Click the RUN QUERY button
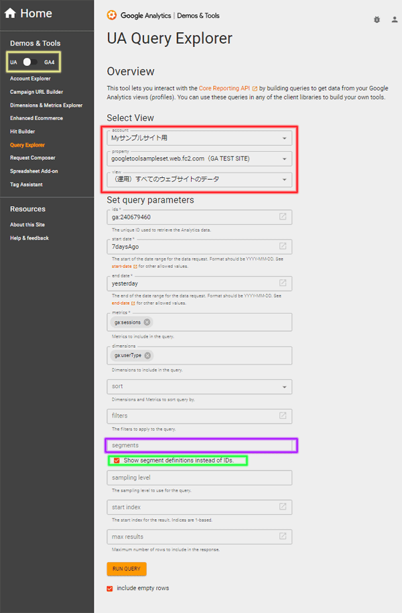Screen dimensions: 402x613 pyautogui.click(x=127, y=569)
